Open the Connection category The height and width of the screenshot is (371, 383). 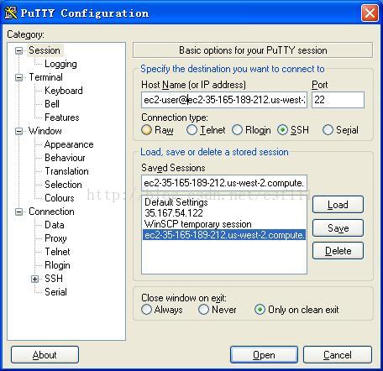pyautogui.click(x=51, y=212)
